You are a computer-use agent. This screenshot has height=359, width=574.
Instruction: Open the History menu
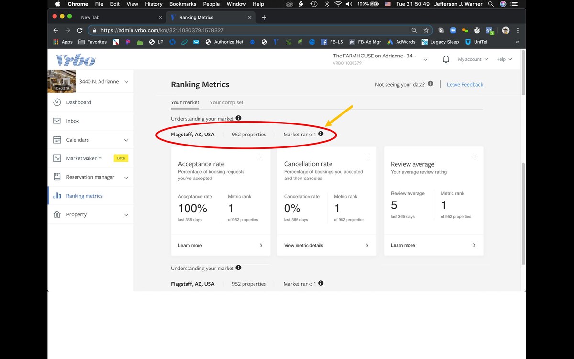pos(154,4)
